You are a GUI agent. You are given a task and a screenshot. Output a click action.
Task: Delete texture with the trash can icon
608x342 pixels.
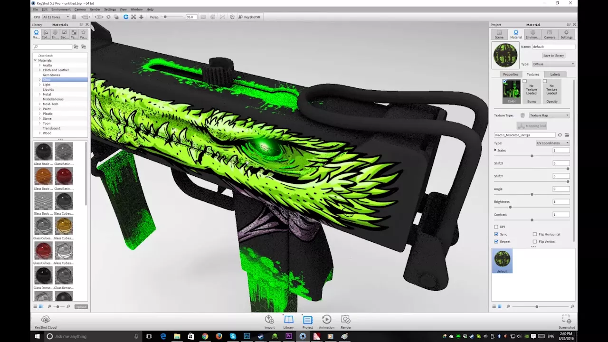[x=522, y=115]
